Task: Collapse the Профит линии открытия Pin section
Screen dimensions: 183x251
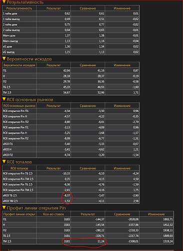Action: coord(4,208)
